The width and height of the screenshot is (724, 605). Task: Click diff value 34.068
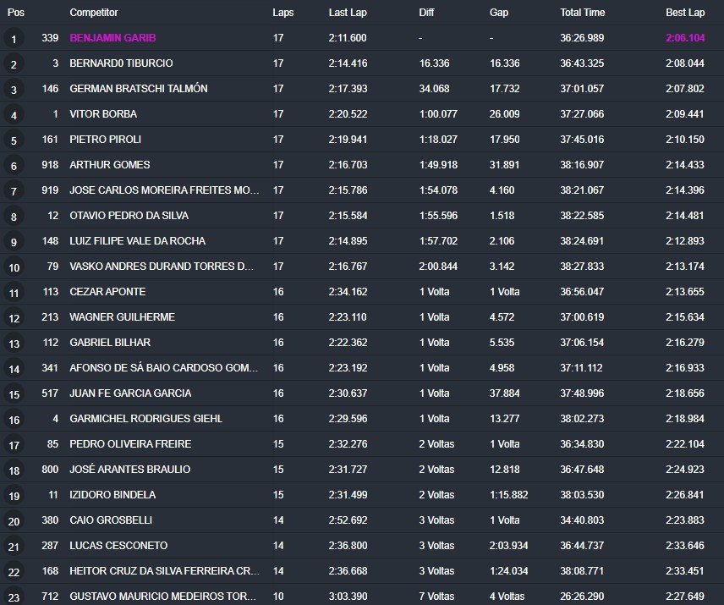[x=434, y=89]
